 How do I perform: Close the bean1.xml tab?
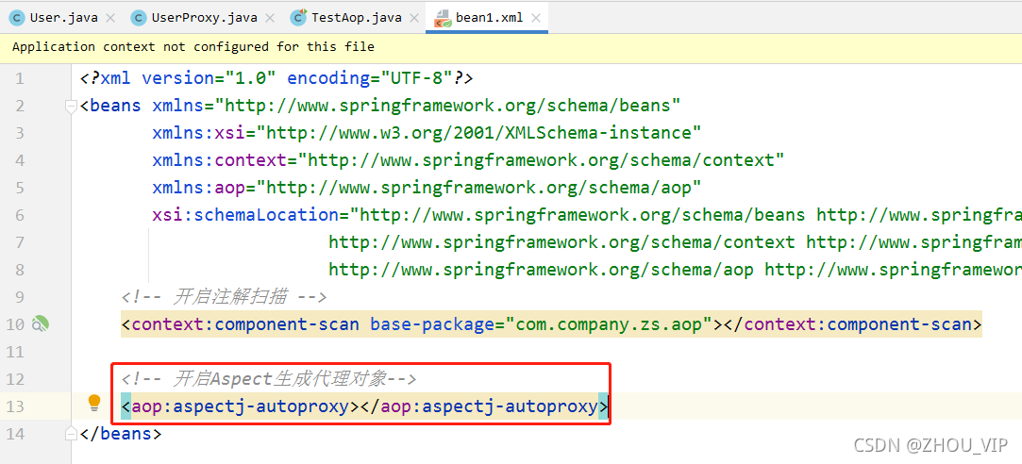tap(536, 18)
